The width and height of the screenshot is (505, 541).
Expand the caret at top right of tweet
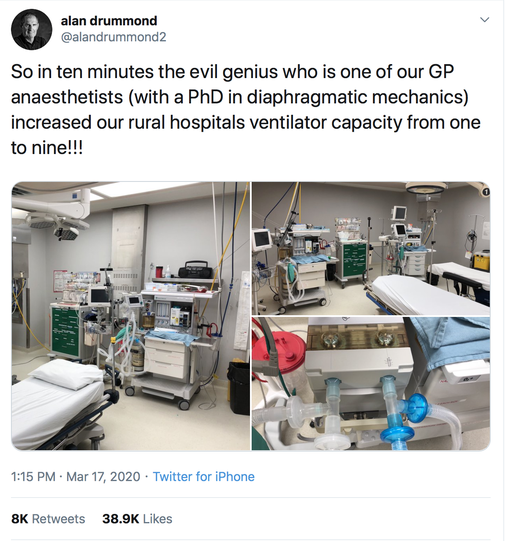click(x=484, y=19)
